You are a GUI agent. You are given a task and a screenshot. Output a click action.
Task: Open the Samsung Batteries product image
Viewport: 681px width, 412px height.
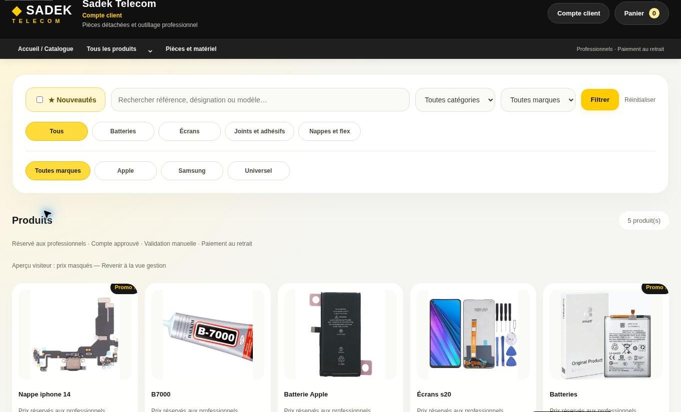coord(606,335)
